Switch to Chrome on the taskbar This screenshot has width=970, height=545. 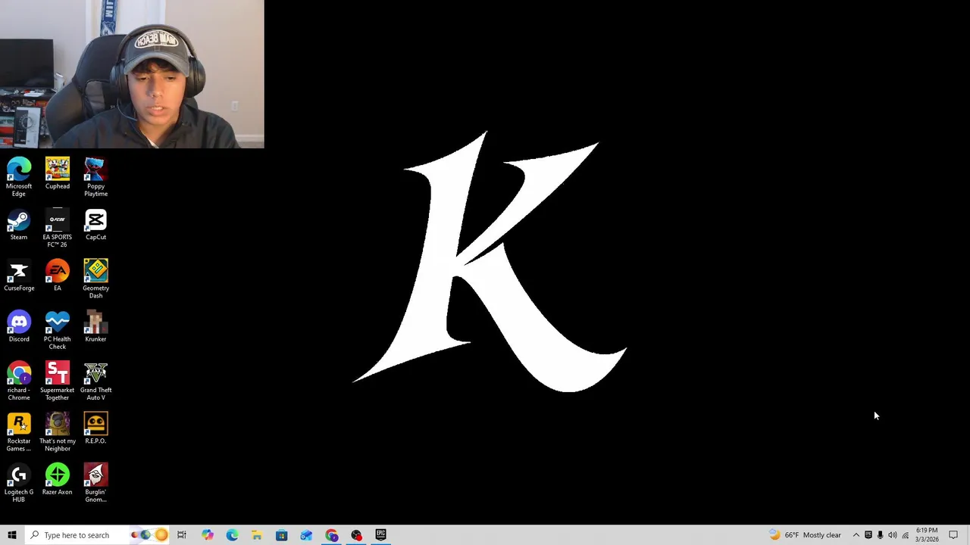pos(332,535)
